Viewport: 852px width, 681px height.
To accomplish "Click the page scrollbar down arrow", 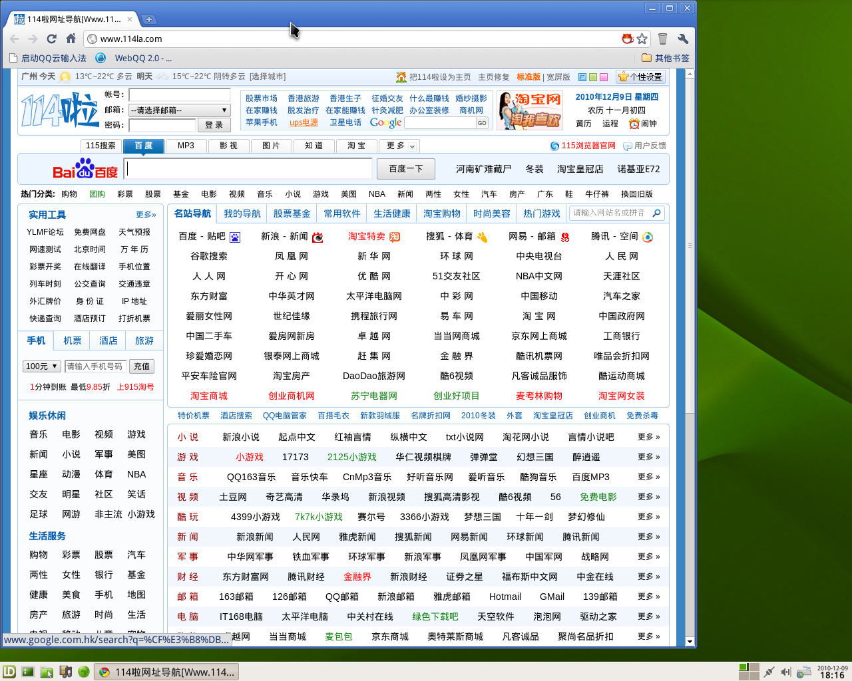I will click(690, 642).
